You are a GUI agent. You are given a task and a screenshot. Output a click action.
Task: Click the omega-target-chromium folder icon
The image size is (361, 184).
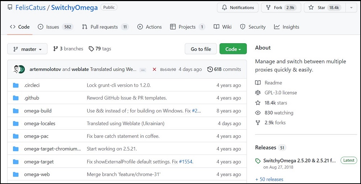pyautogui.click(x=16, y=149)
